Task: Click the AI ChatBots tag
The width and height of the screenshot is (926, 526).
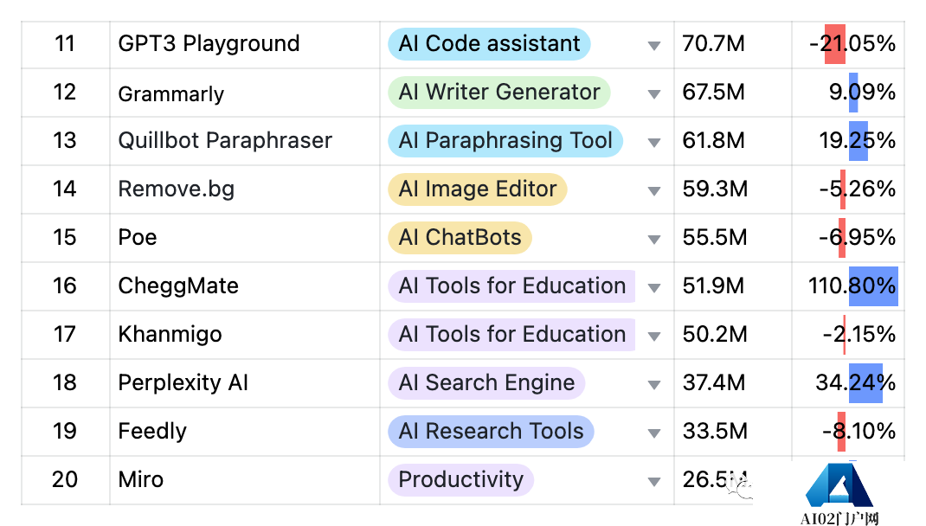Action: point(460,237)
